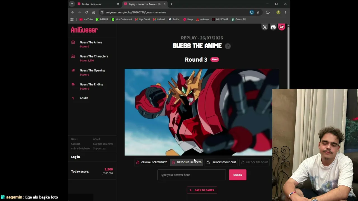This screenshot has height=201, width=358.
Task: Select Guess The Characters in sidebar
Action: [x=94, y=56]
